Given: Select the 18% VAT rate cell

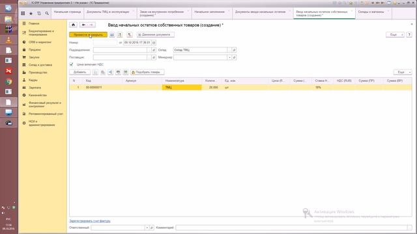Looking at the screenshot, I should (323, 87).
